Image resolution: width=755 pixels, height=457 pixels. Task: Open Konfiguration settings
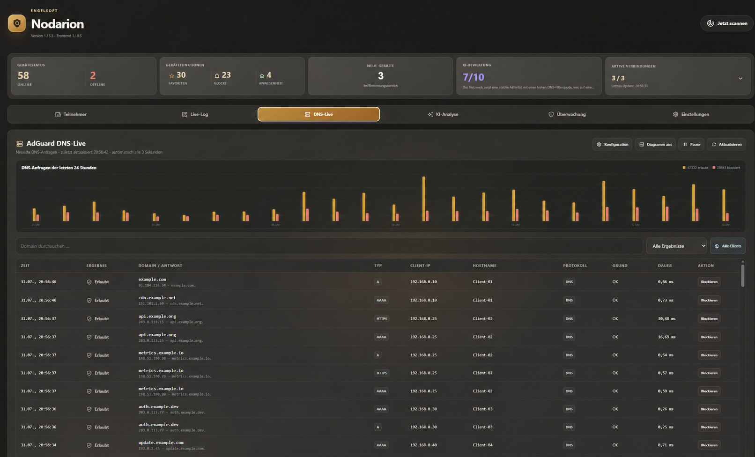612,144
